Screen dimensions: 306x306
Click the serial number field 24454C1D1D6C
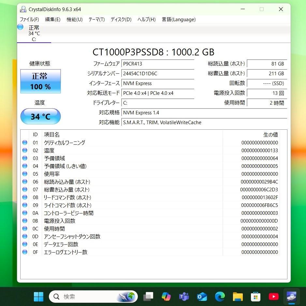(x=158, y=74)
